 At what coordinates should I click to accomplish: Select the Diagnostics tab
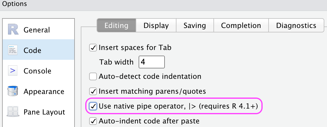[296, 26]
